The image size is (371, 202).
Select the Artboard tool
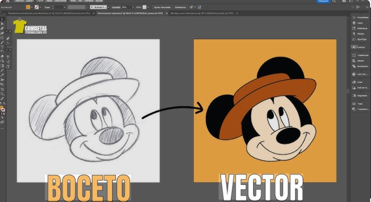tap(2, 89)
